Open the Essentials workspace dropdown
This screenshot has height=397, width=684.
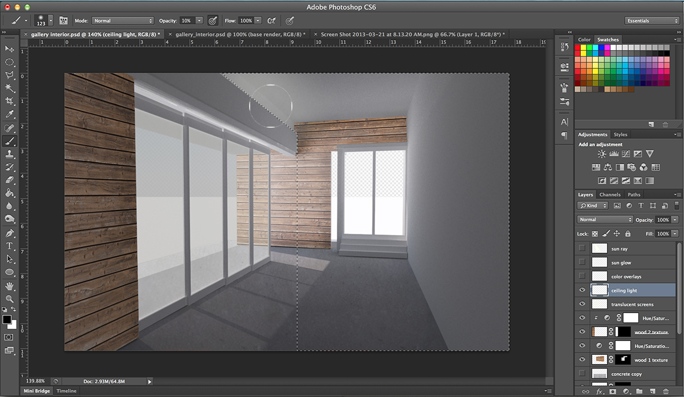(652, 21)
